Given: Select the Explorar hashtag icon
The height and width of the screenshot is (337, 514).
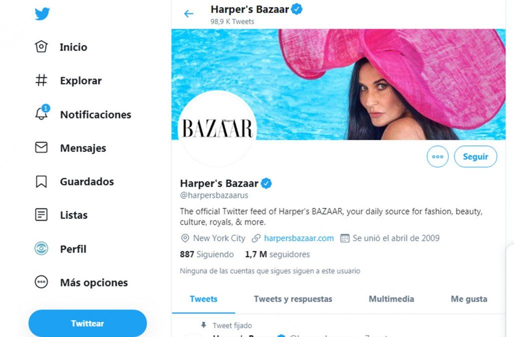Looking at the screenshot, I should click(41, 80).
